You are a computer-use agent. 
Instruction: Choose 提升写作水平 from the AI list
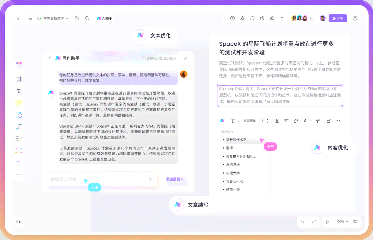236,140
